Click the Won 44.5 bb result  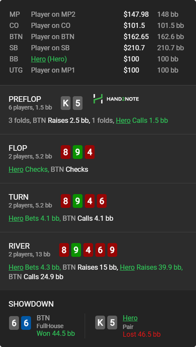coord(56,334)
